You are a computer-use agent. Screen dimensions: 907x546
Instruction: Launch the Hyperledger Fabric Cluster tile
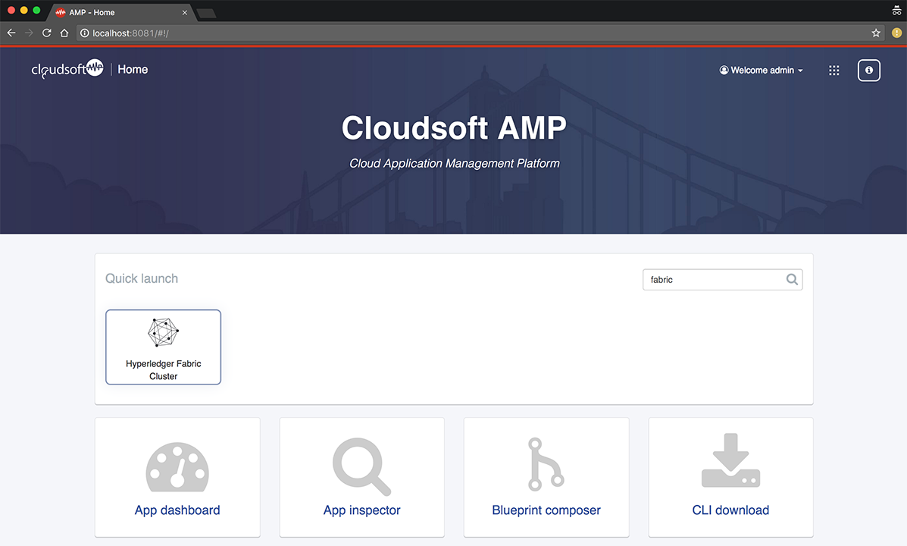click(x=163, y=347)
